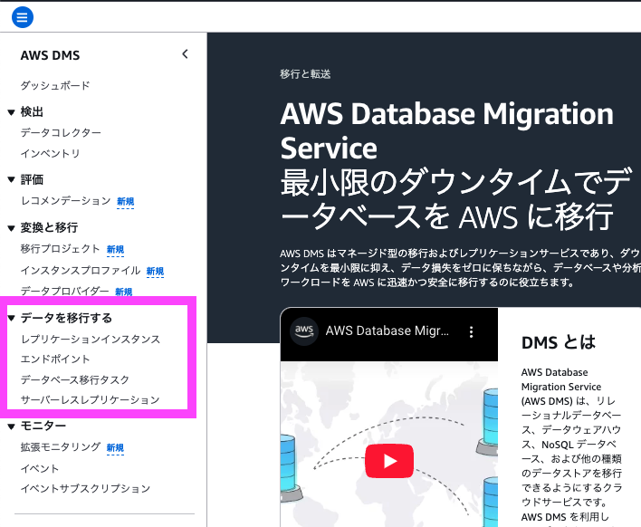This screenshot has height=527, width=641.
Task: Open the video more options menu
Action: tap(472, 331)
